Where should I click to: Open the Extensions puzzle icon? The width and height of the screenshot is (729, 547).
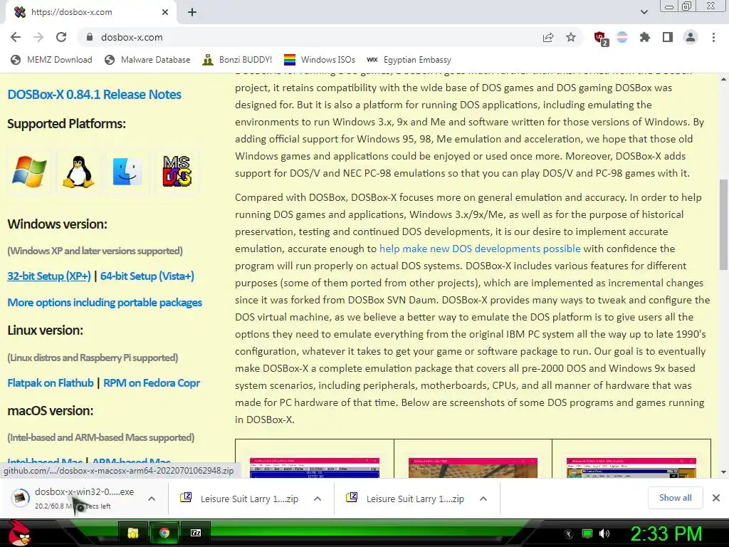pyautogui.click(x=645, y=37)
